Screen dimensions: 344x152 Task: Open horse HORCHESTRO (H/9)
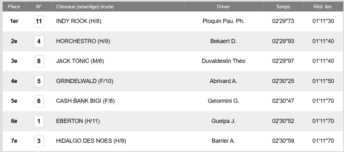click(83, 42)
